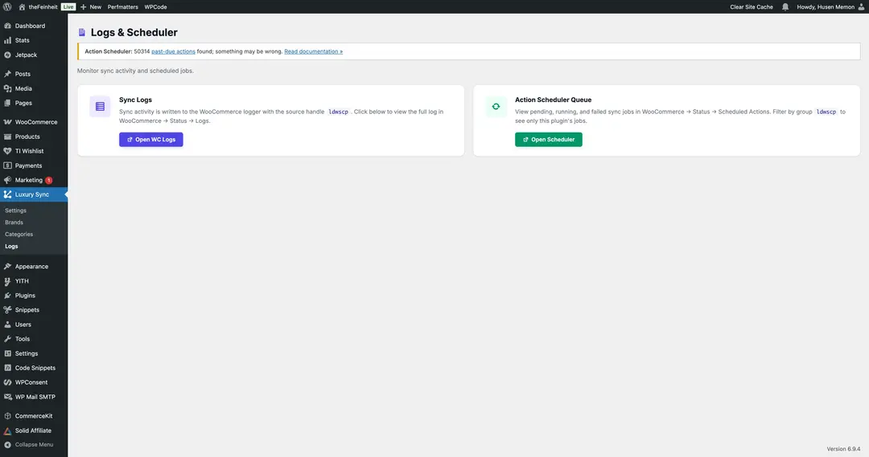Collapse the admin sidebar menu

point(29,444)
